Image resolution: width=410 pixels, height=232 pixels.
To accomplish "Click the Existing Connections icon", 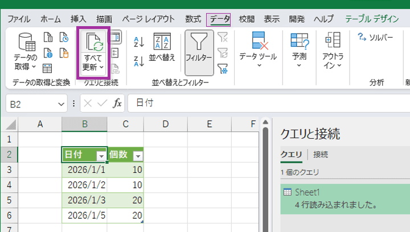I will [x=64, y=53].
